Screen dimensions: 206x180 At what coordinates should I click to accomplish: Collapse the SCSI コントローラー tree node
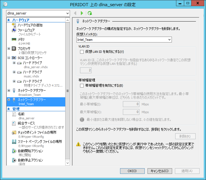(9, 58)
